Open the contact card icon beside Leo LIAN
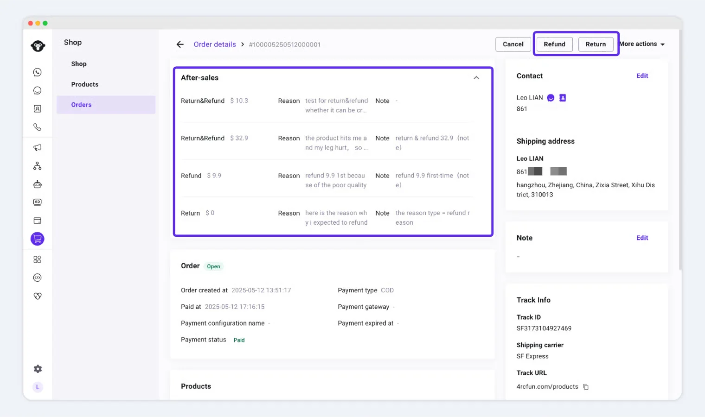 click(563, 98)
